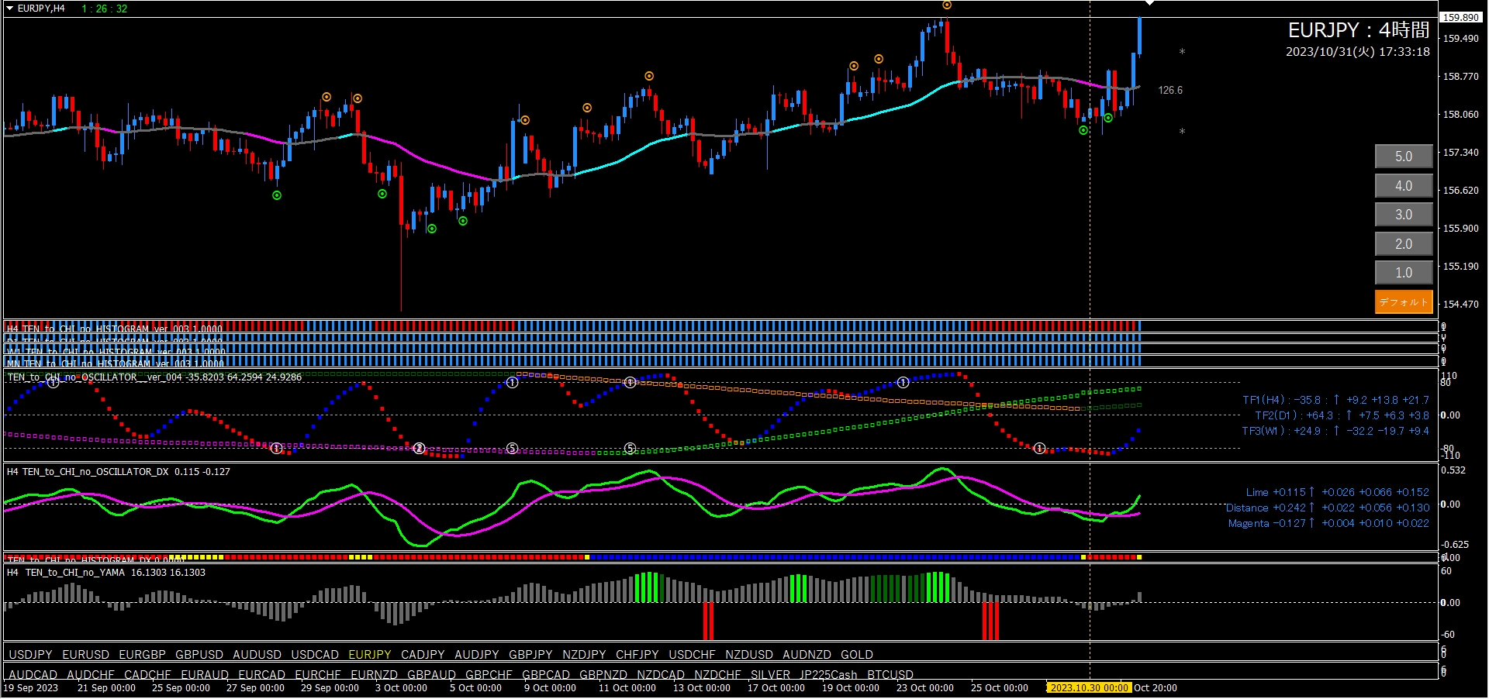
Task: Change symbol to GBPNZD
Action: pos(603,675)
